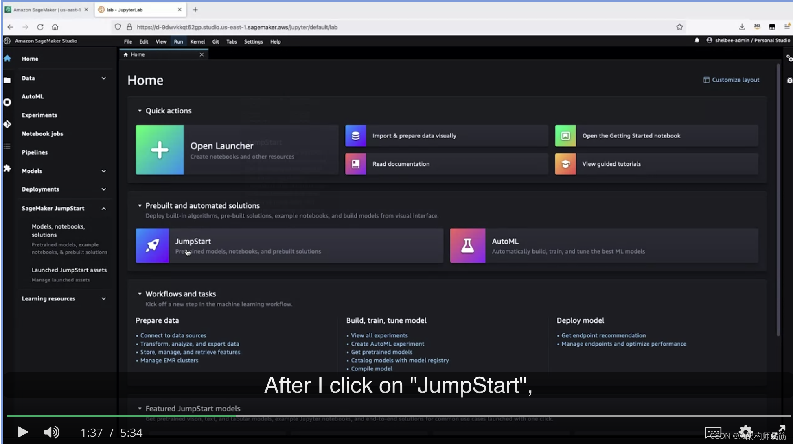Click the Open Launcher plus icon
This screenshot has width=793, height=444.
point(160,150)
